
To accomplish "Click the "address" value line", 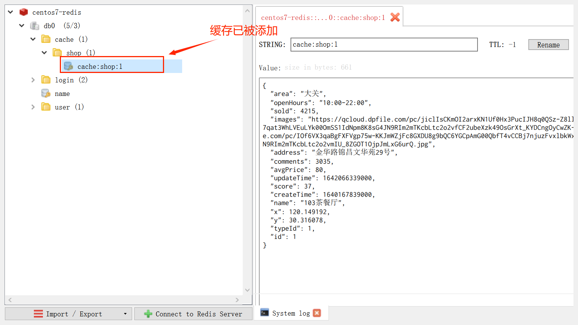I will [334, 152].
